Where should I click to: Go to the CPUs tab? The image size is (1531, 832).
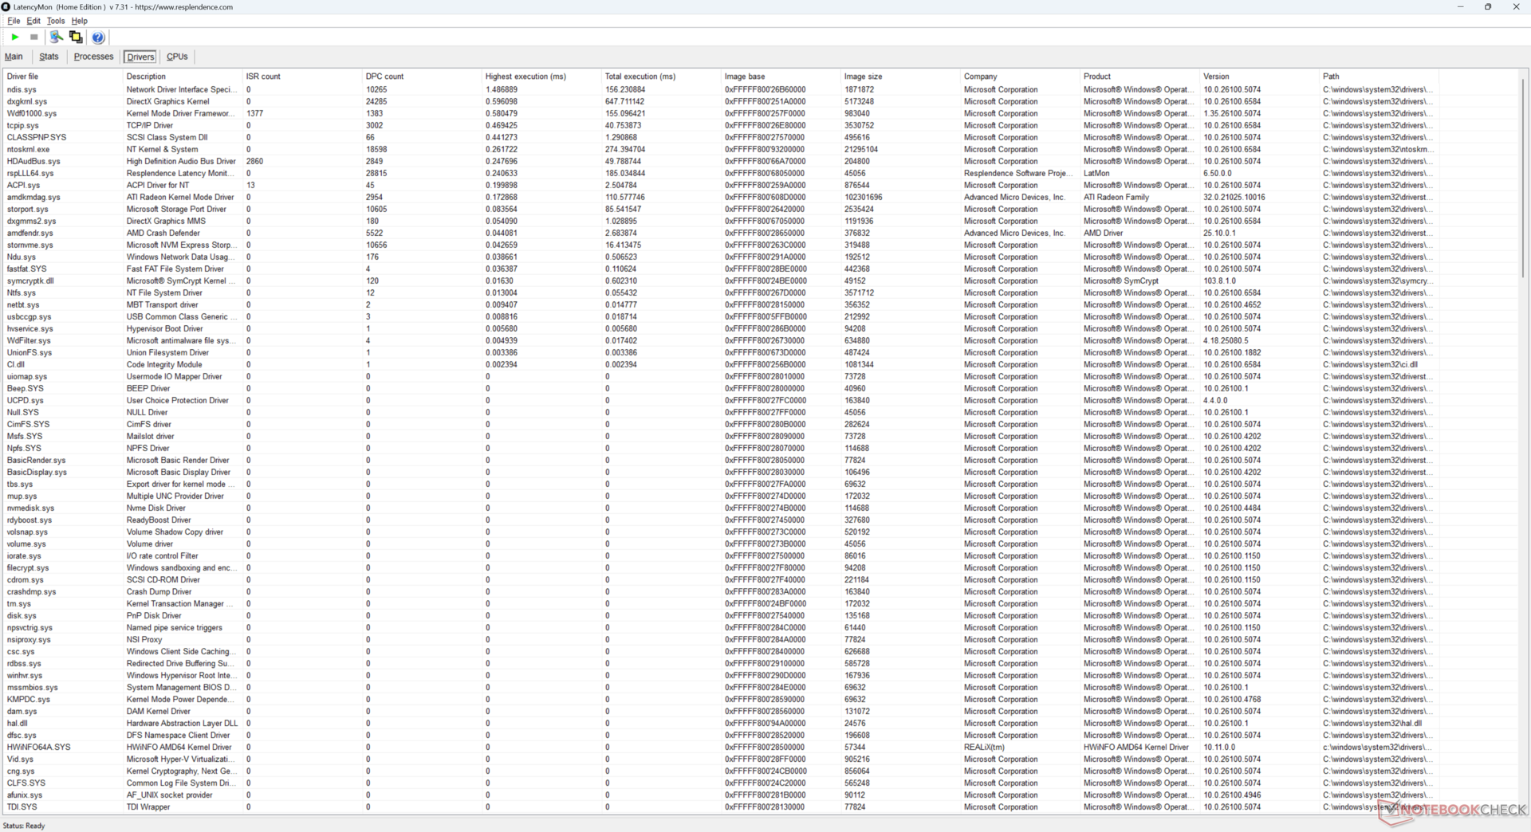point(177,57)
